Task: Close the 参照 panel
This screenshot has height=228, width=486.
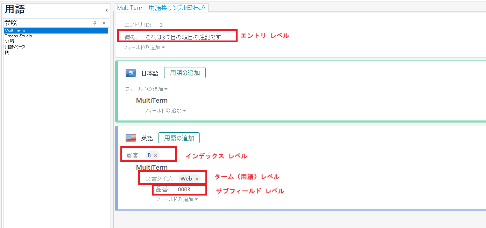Action: pos(104,23)
